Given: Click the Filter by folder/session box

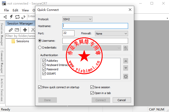Looking at the screenshot, I should [x=20, y=36].
